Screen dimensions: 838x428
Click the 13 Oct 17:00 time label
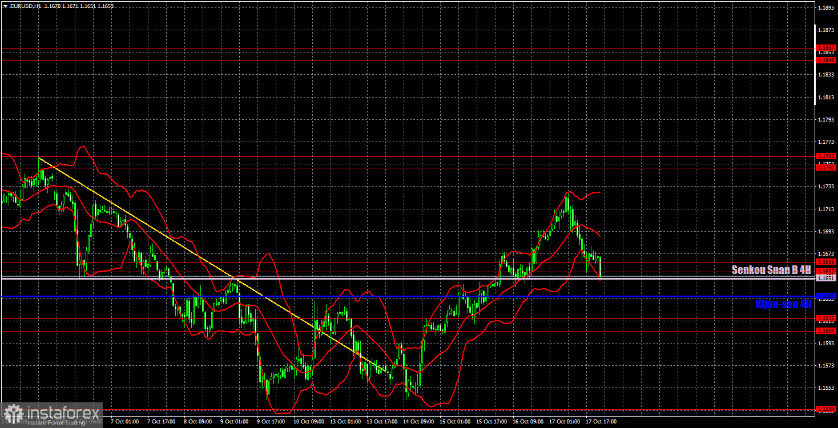(382, 422)
